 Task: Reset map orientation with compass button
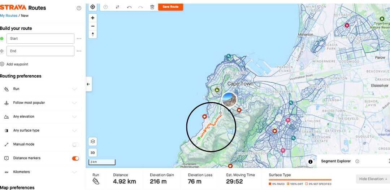click(x=92, y=34)
